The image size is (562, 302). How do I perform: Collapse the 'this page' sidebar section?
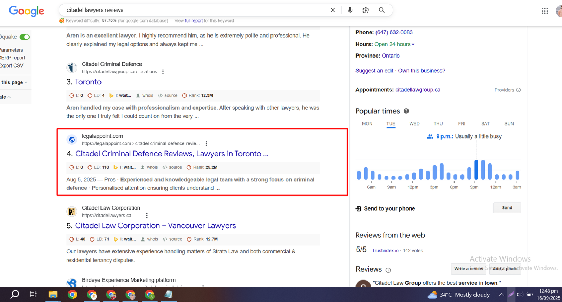point(26,82)
